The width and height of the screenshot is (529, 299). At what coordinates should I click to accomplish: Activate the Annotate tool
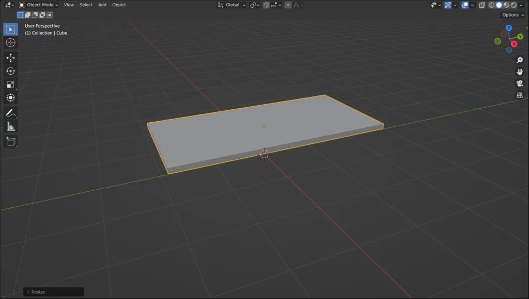point(10,112)
